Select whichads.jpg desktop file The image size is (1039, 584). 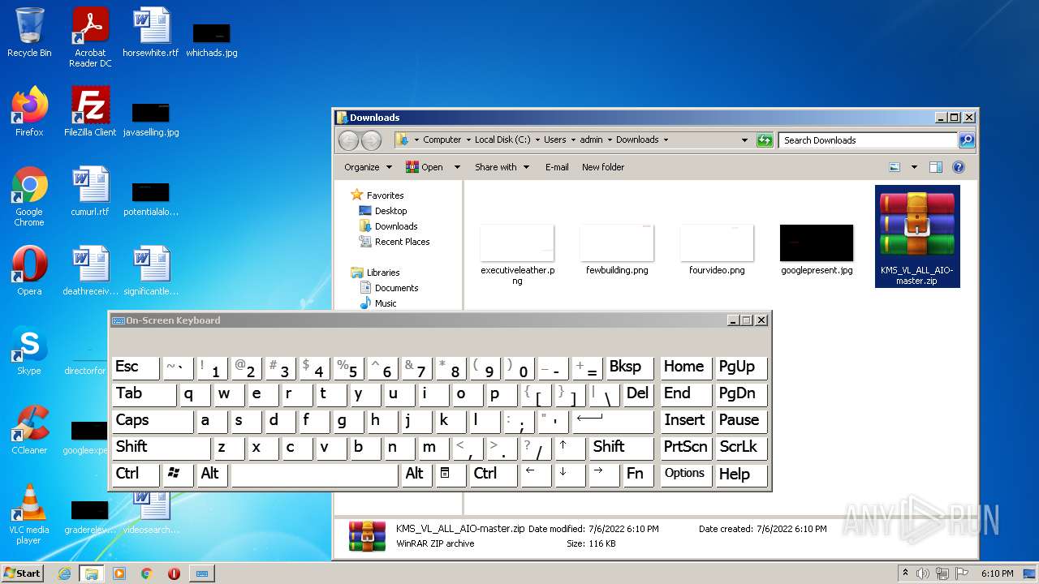(x=212, y=41)
